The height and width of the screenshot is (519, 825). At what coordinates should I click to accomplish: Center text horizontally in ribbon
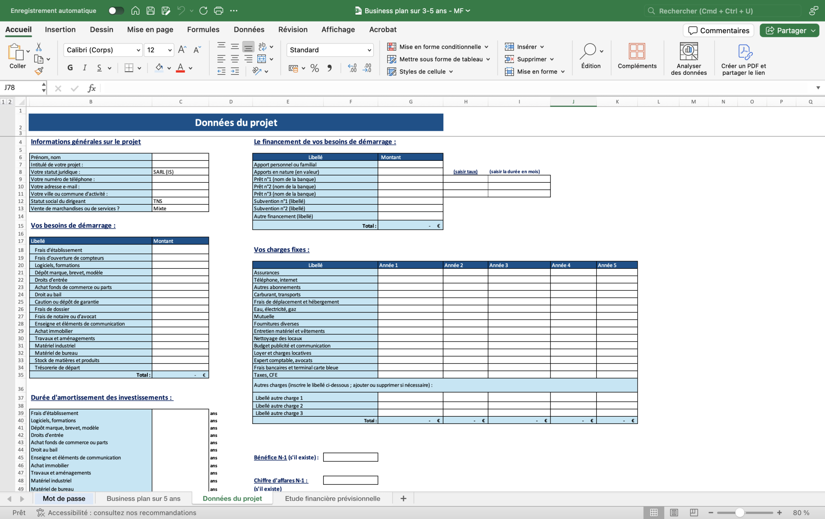coord(235,59)
